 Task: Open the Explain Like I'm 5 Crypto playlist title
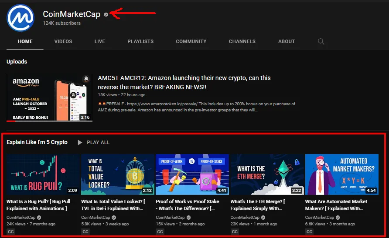37,142
